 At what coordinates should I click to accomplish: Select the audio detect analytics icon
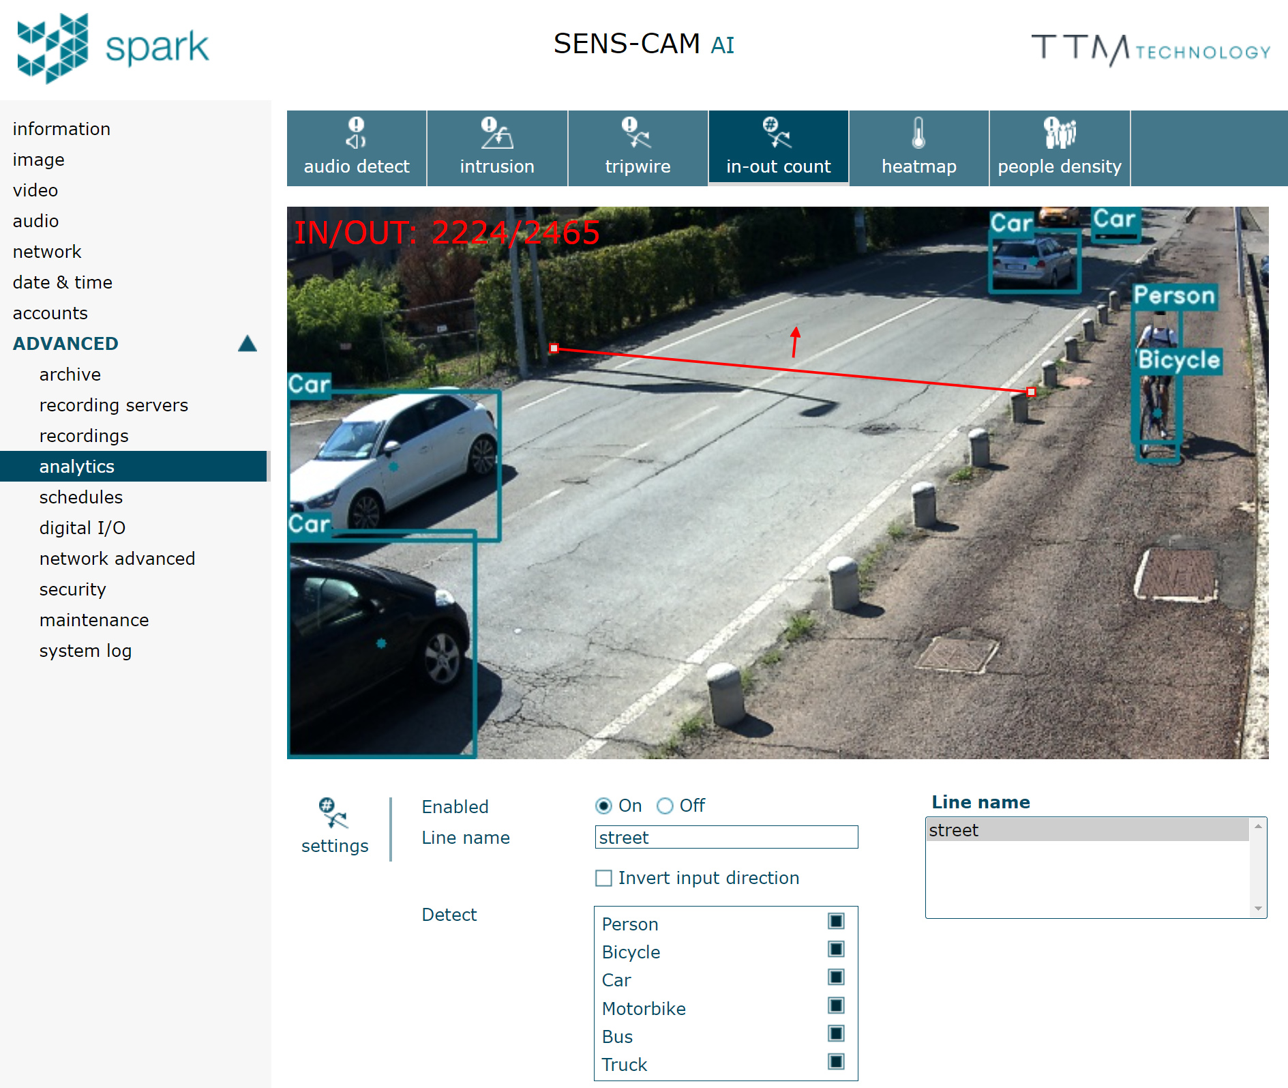click(356, 147)
